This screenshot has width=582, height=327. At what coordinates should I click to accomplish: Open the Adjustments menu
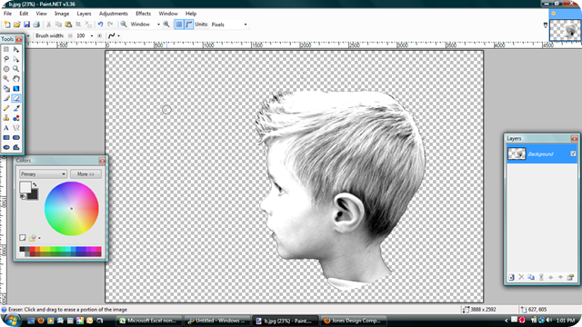tap(113, 14)
